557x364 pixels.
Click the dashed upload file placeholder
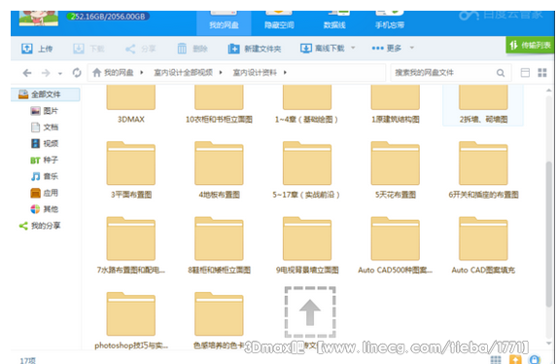tap(310, 312)
